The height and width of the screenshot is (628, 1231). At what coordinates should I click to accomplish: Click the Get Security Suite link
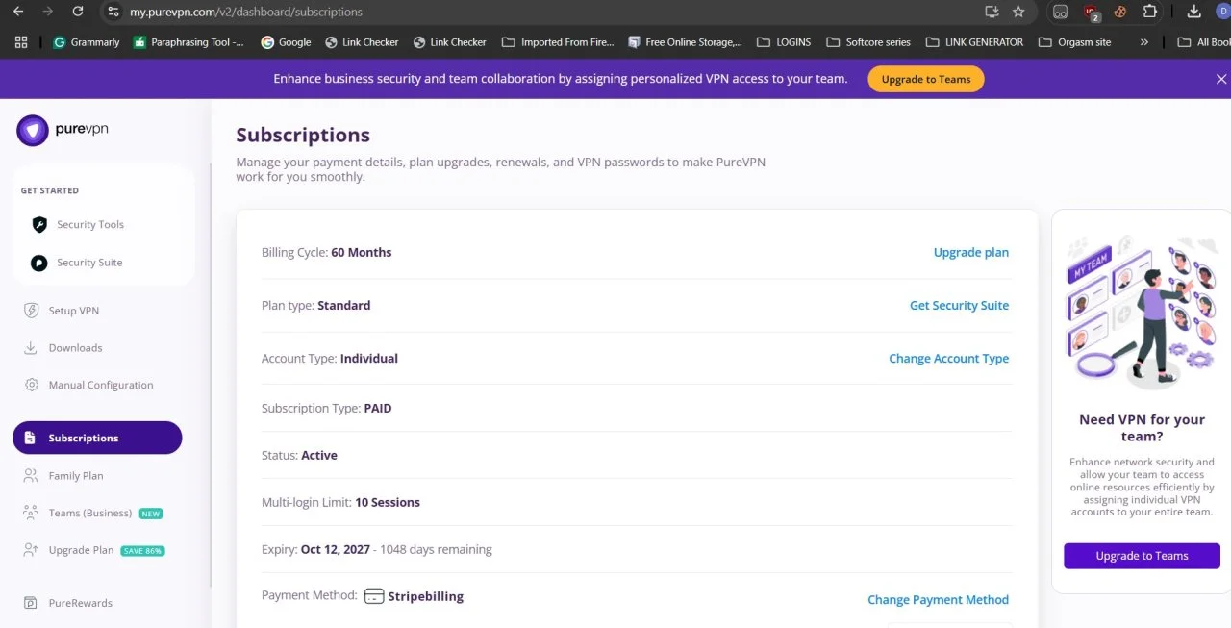[959, 305]
